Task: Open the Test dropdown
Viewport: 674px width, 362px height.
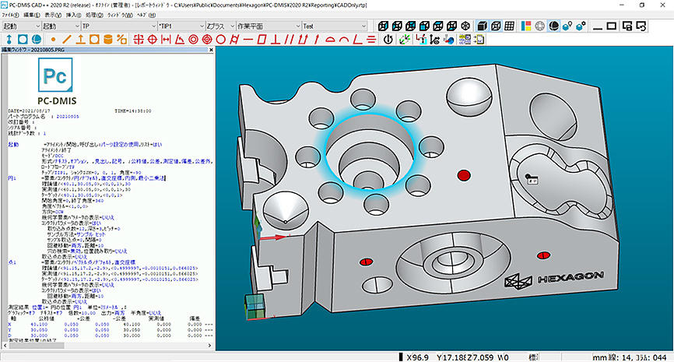Action: click(363, 26)
